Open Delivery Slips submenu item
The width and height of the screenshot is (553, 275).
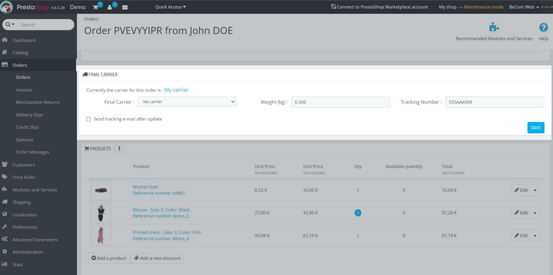(x=29, y=115)
